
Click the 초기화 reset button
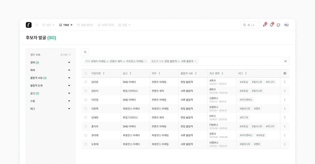tap(65, 55)
